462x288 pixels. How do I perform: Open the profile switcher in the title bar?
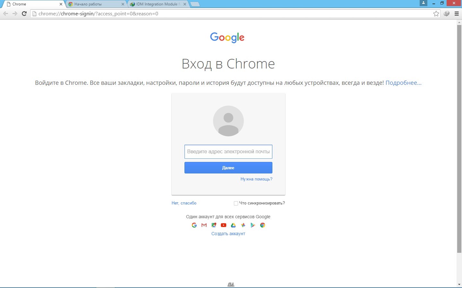(424, 3)
